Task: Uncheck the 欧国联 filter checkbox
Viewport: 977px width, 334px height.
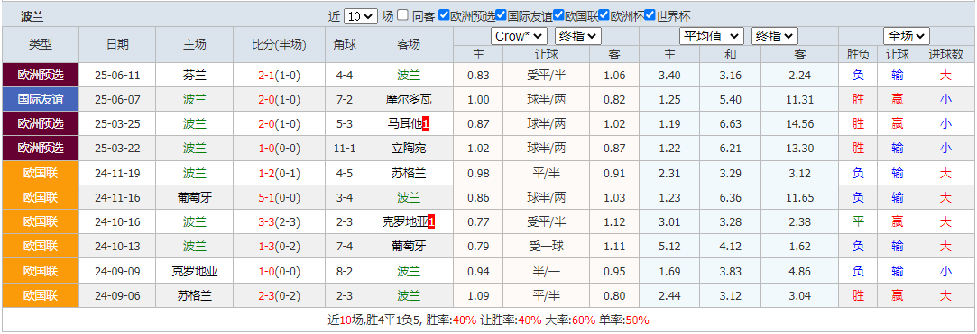Action: pyautogui.click(x=558, y=15)
